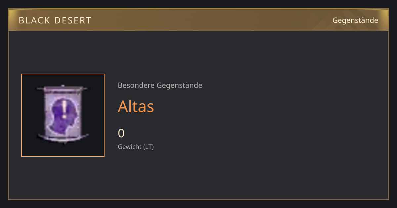
Task: Select the weight value 0
Action: coord(121,133)
